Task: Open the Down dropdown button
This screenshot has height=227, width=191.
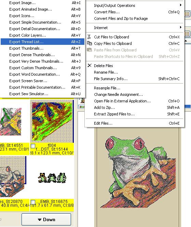Action: tap(46, 219)
